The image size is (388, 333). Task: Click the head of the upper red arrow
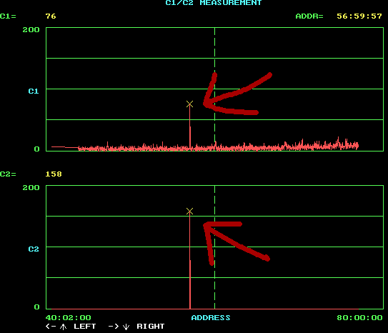(x=206, y=104)
